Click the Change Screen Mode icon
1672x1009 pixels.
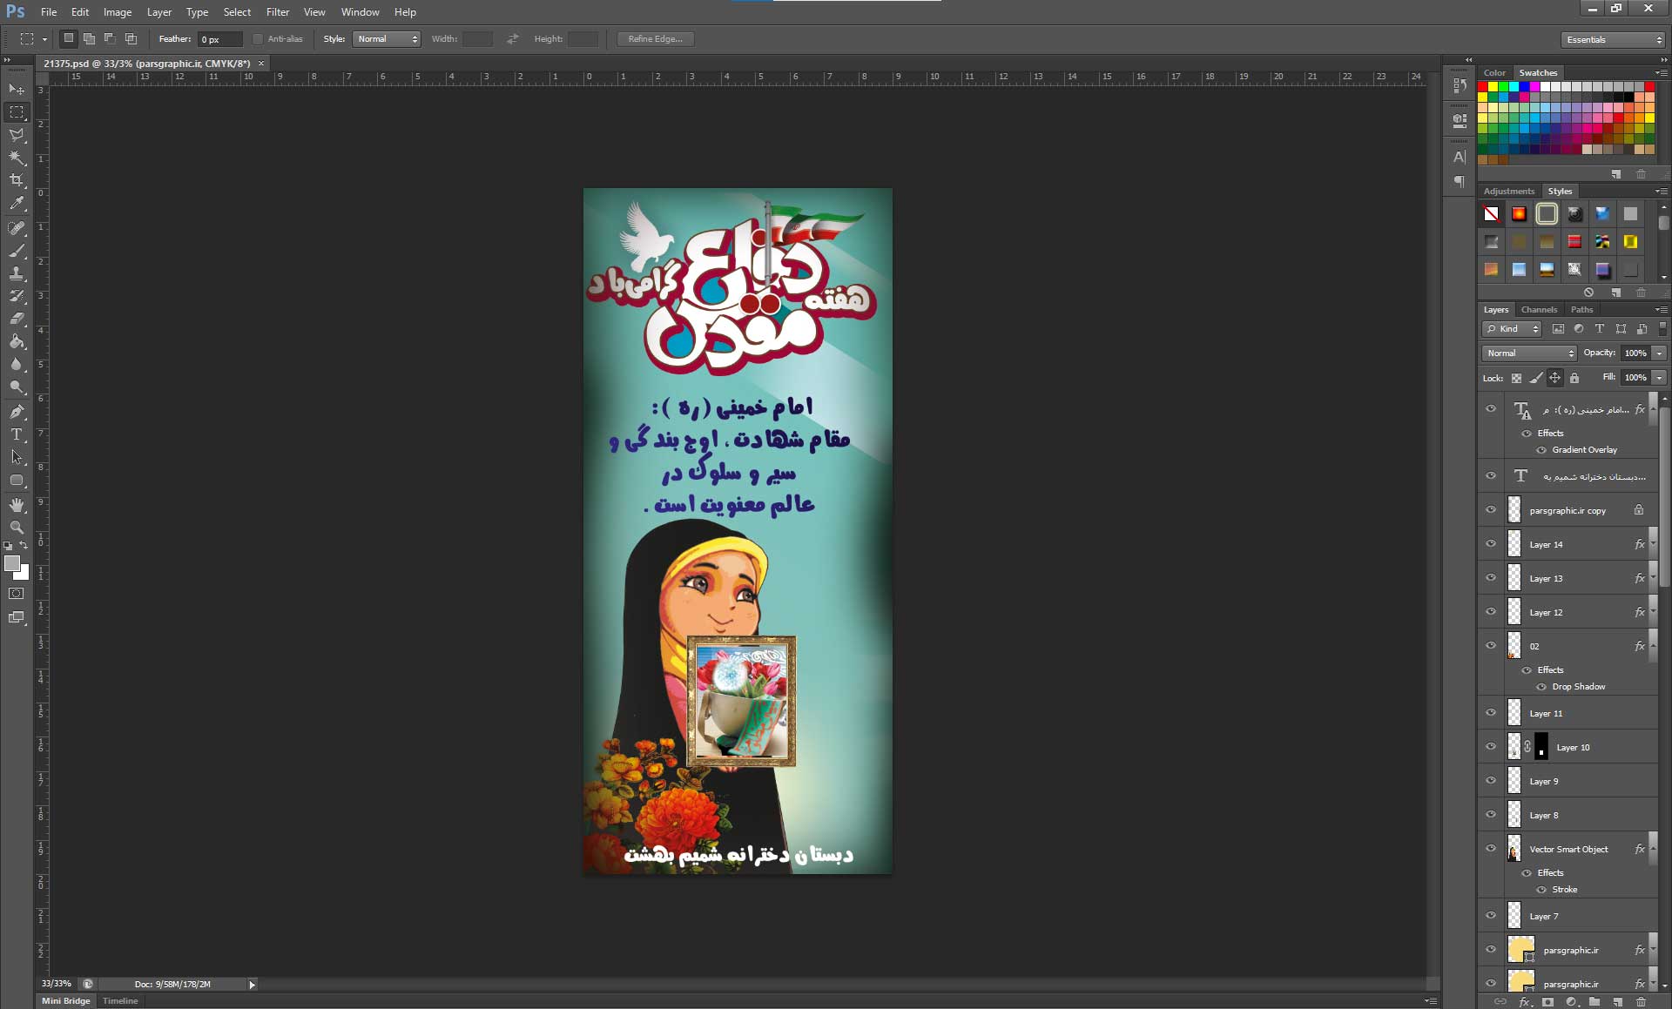pos(17,617)
